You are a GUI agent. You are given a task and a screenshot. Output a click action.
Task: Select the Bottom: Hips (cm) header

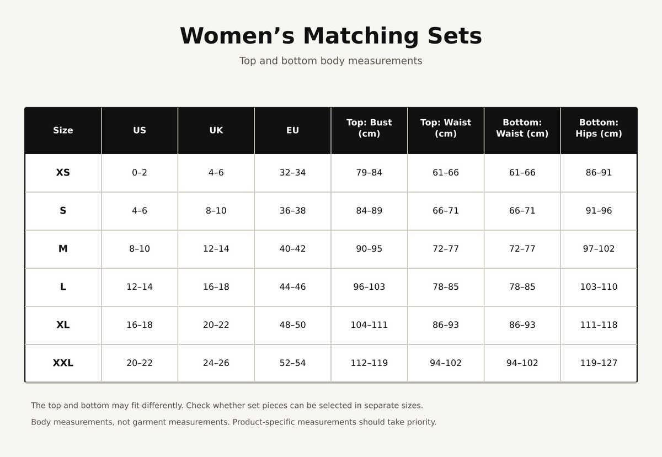599,130
